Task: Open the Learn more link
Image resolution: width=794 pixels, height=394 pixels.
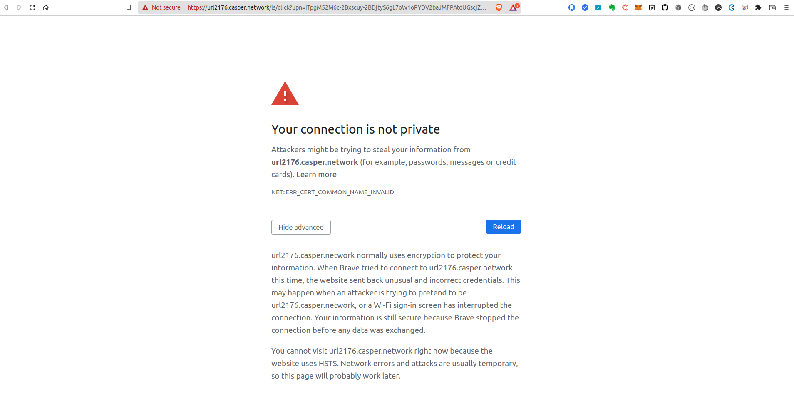Action: 316,174
